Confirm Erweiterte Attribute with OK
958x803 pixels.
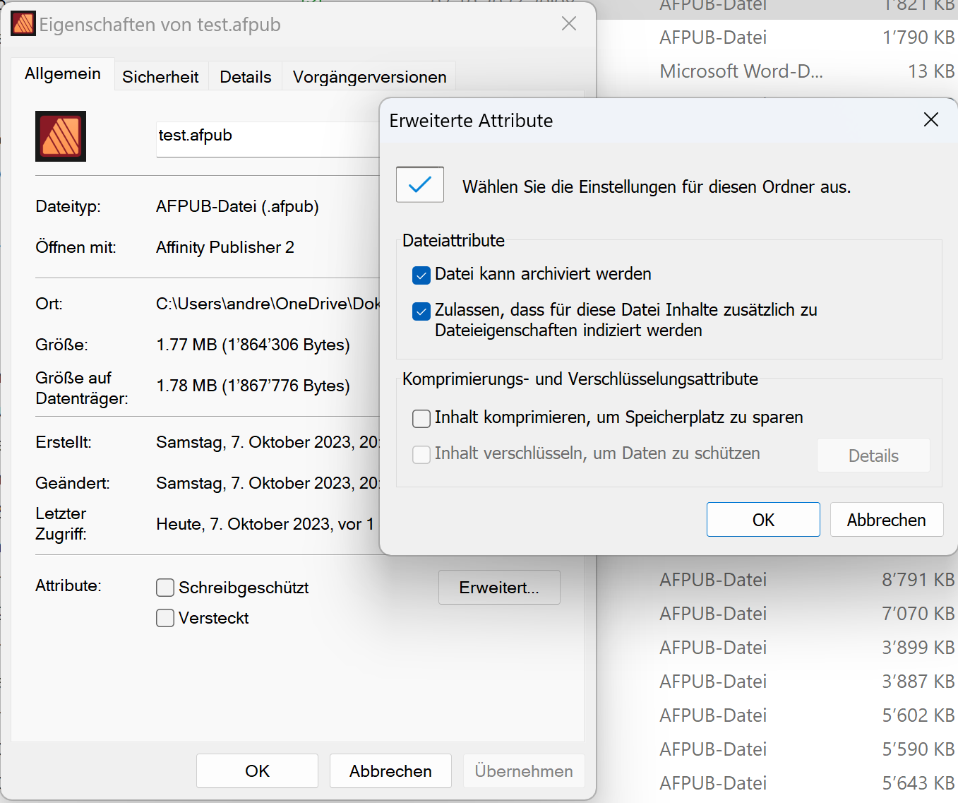[x=762, y=519]
